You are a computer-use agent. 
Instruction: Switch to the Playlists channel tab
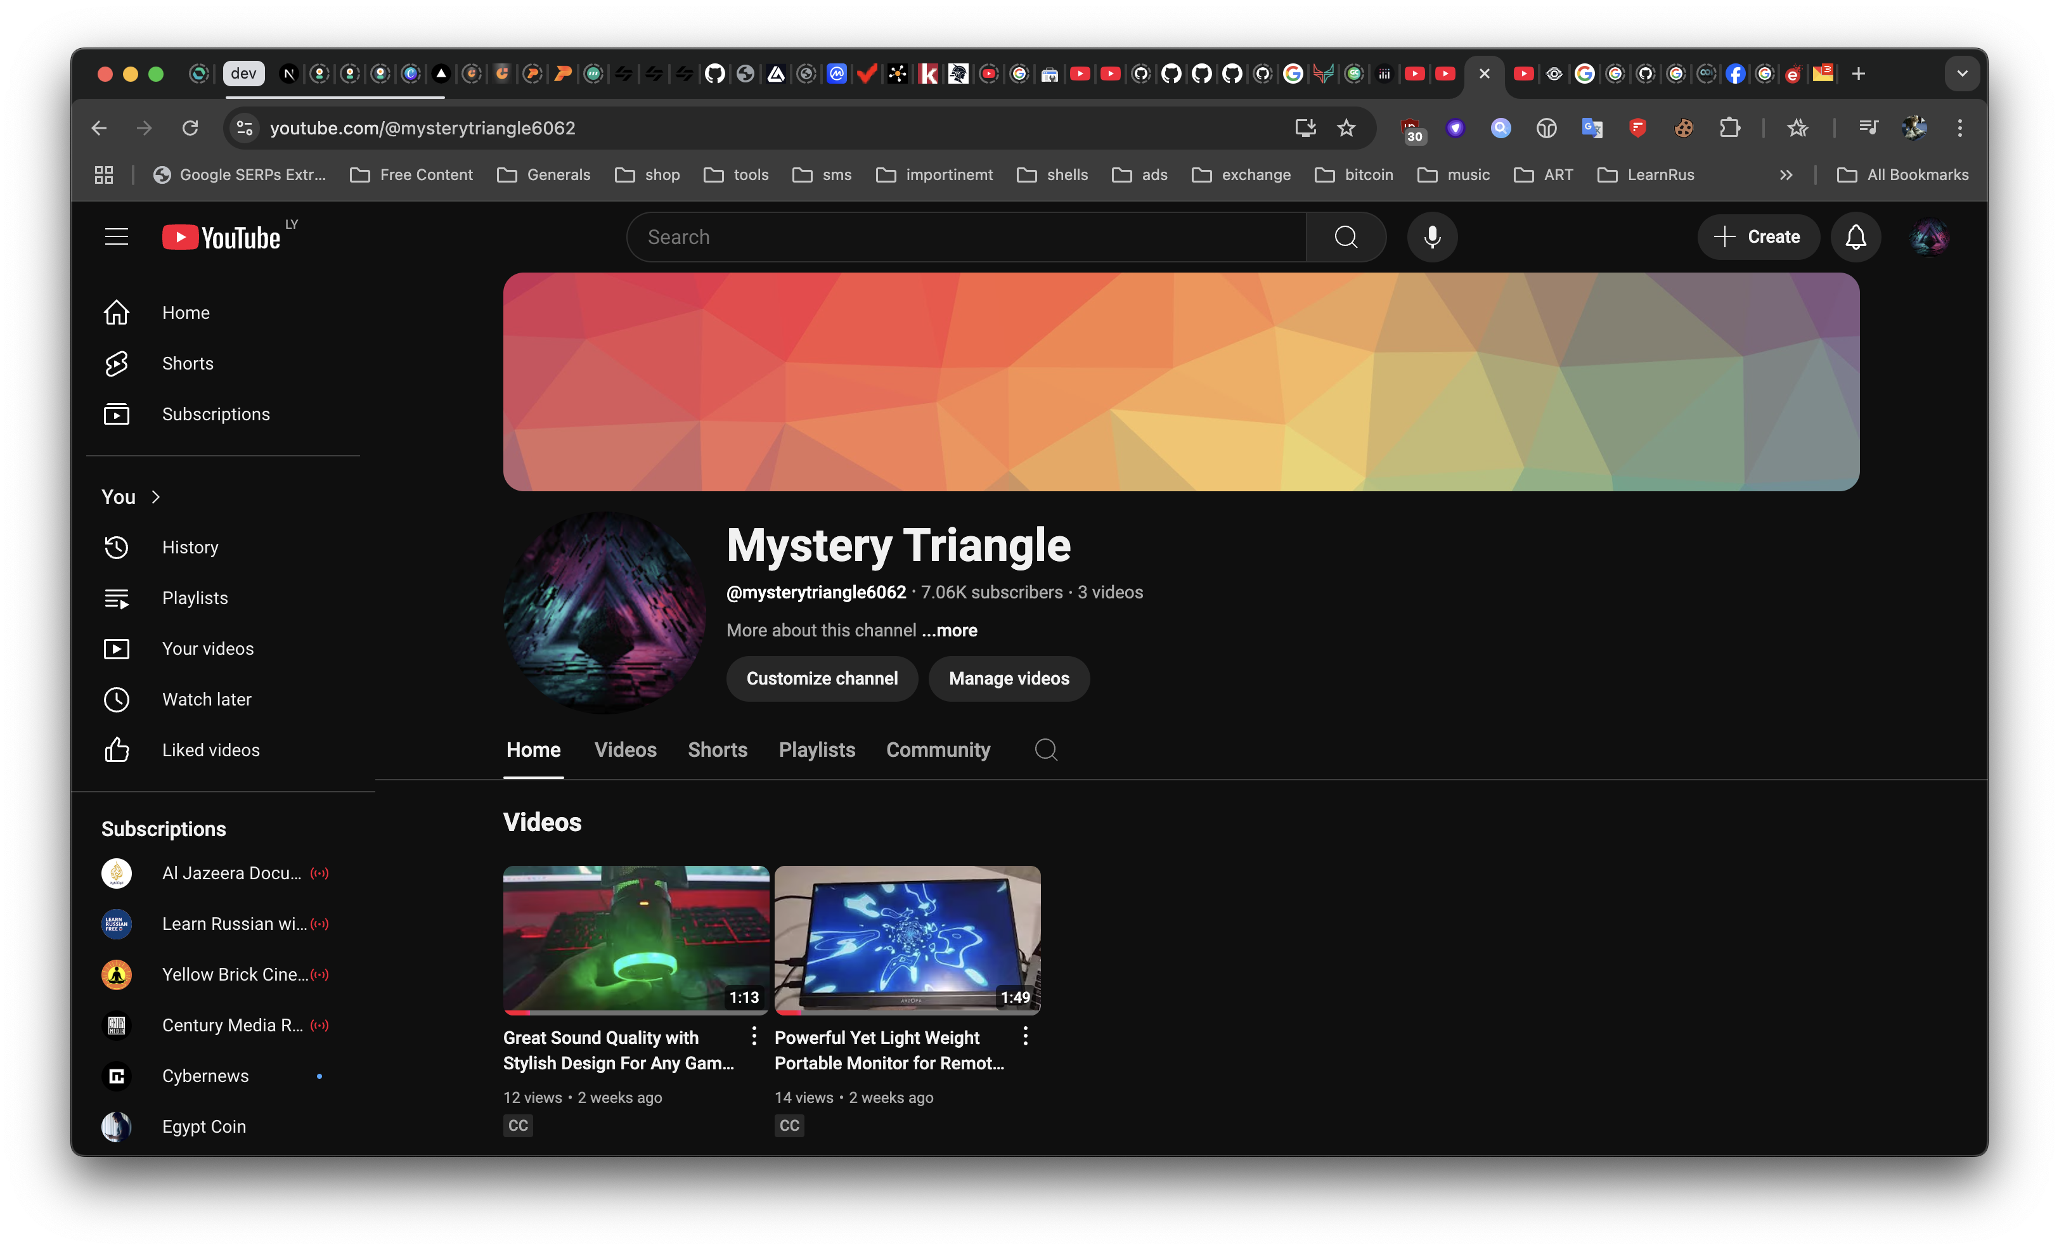[x=816, y=749]
